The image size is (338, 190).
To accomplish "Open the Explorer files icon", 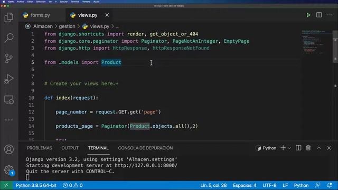I will tap(9, 17).
